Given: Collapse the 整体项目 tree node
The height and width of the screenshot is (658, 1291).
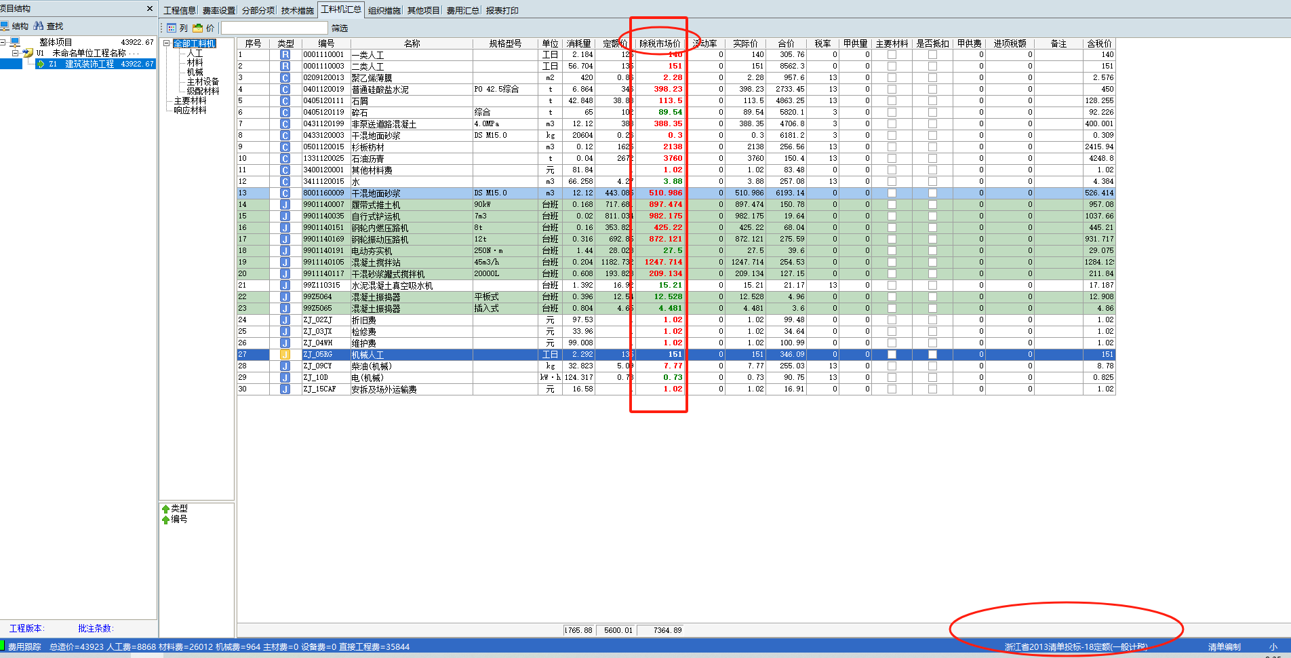Looking at the screenshot, I should point(3,42).
